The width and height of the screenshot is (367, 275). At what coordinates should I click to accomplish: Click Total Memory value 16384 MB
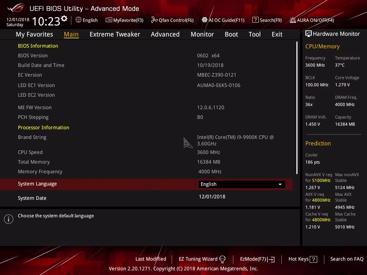[208, 162]
